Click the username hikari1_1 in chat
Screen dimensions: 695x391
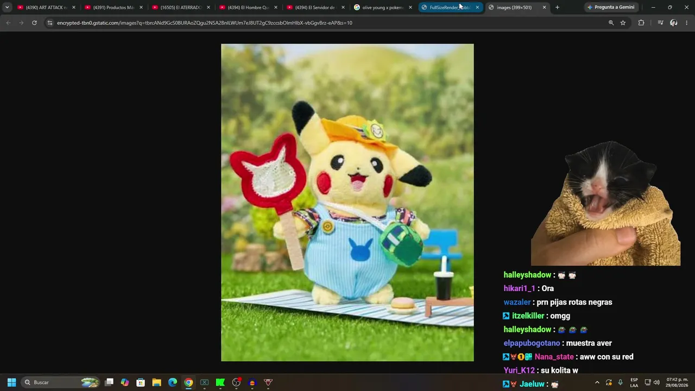519,288
